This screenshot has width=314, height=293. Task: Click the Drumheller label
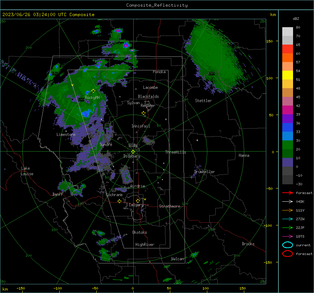point(204,172)
